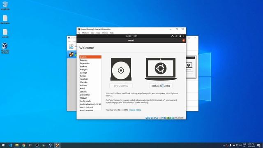Click the CD disc image above Try Ubuntu
This screenshot has width=263, height=148.
point(121,69)
